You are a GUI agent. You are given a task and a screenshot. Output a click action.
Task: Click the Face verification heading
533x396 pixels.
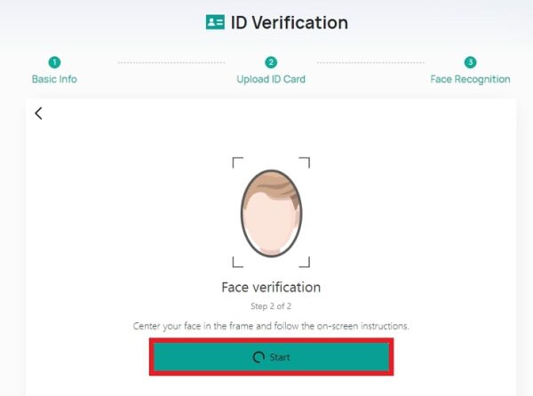coord(271,288)
